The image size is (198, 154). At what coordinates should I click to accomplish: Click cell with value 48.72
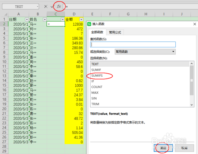[x=74, y=118]
